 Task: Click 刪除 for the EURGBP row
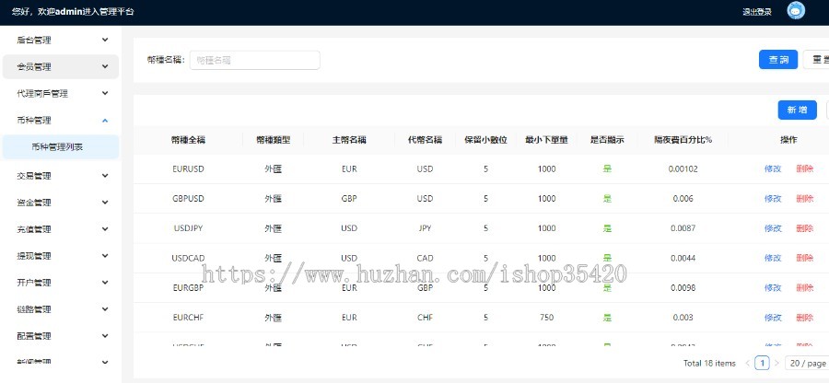pos(805,288)
